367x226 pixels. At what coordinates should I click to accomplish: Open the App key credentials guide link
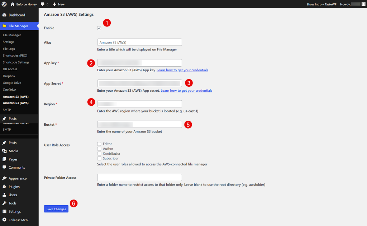pyautogui.click(x=183, y=70)
